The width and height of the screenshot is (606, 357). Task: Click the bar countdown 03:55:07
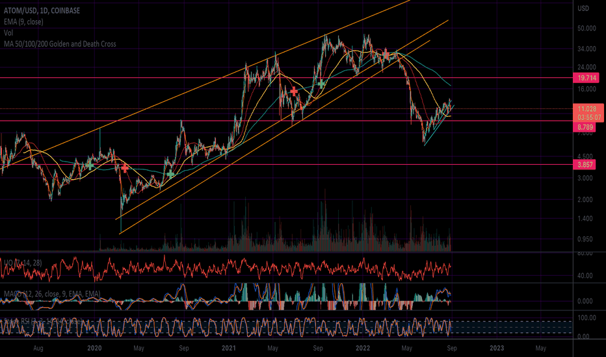click(x=589, y=117)
